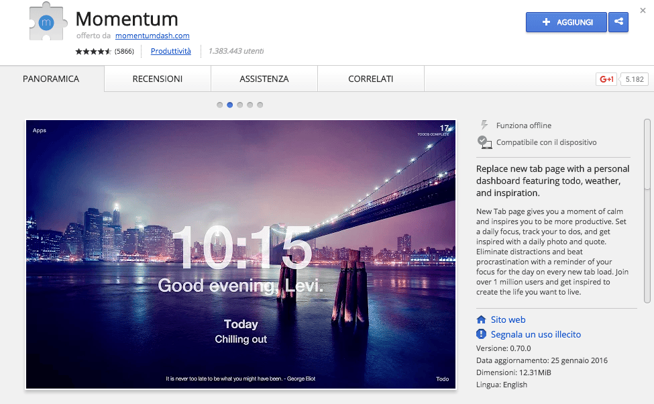This screenshot has height=404, width=654.
Task: Select the last carousel navigation dot
Action: [x=260, y=105]
